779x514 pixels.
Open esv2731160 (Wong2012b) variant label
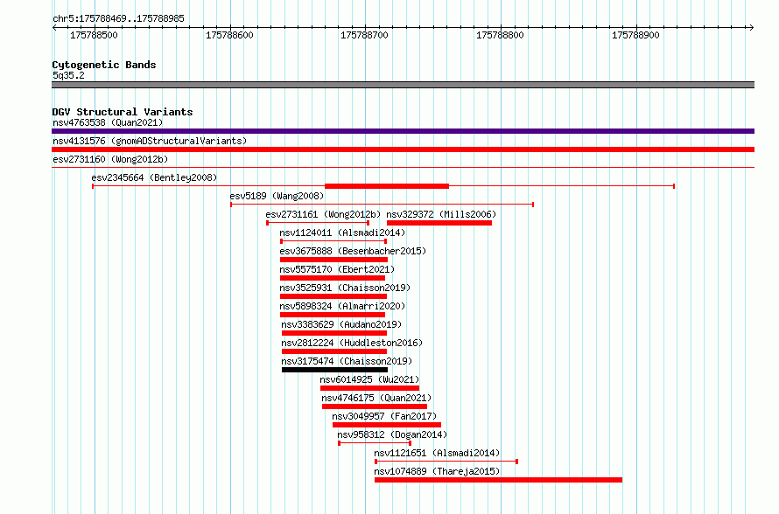pos(110,159)
